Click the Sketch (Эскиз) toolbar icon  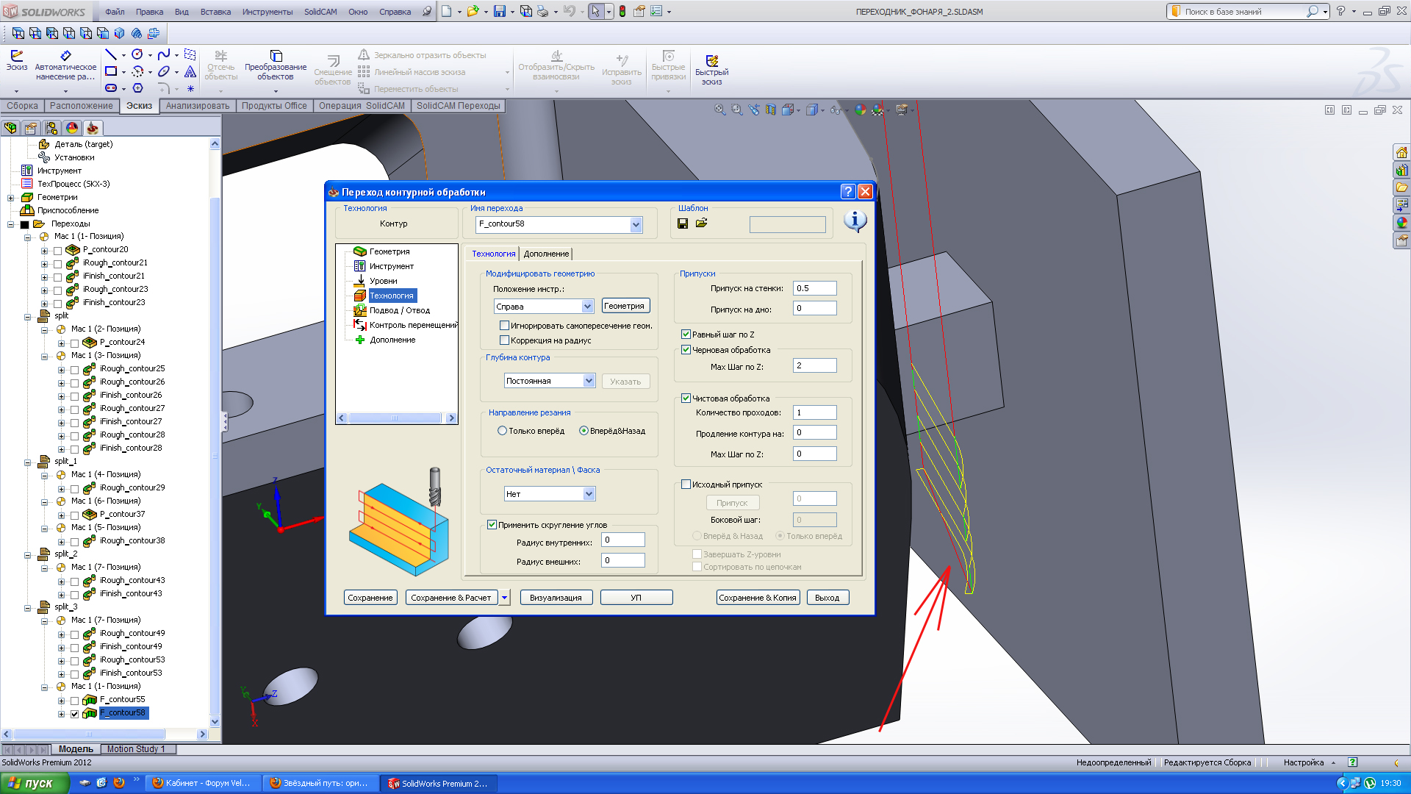point(17,56)
